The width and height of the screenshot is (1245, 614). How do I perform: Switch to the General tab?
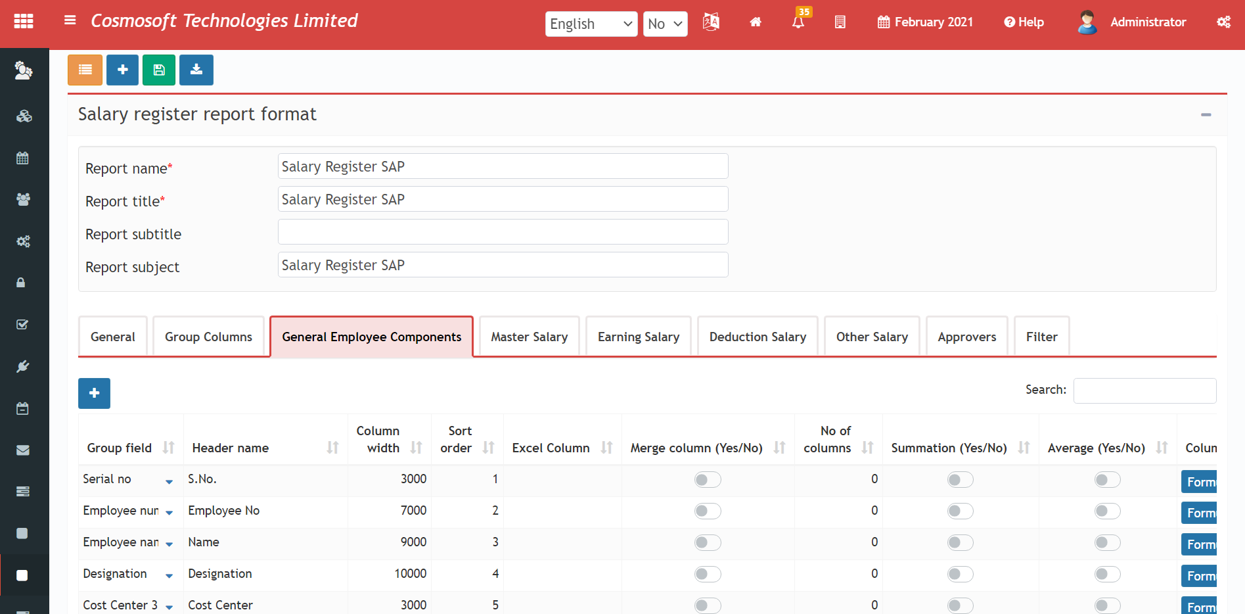pyautogui.click(x=113, y=337)
